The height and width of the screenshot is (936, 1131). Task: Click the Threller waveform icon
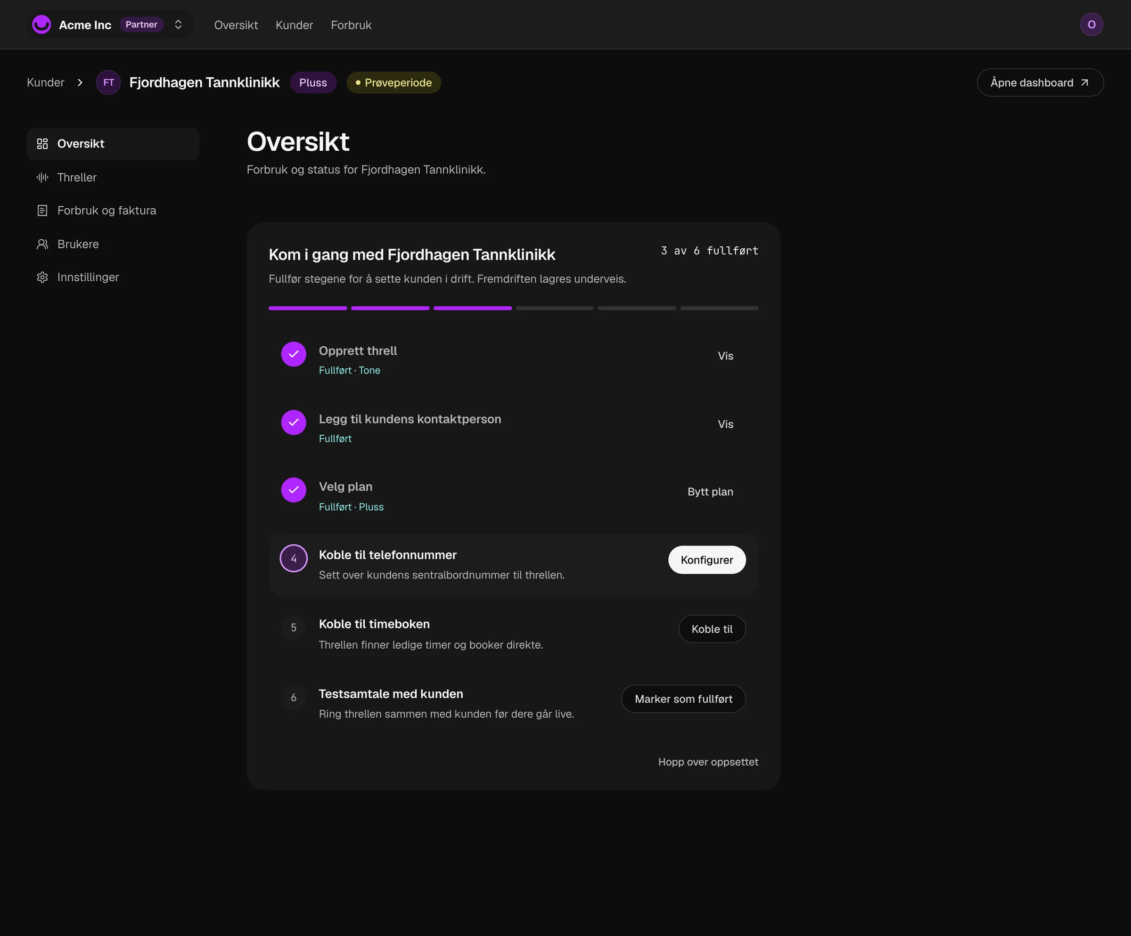pyautogui.click(x=42, y=177)
